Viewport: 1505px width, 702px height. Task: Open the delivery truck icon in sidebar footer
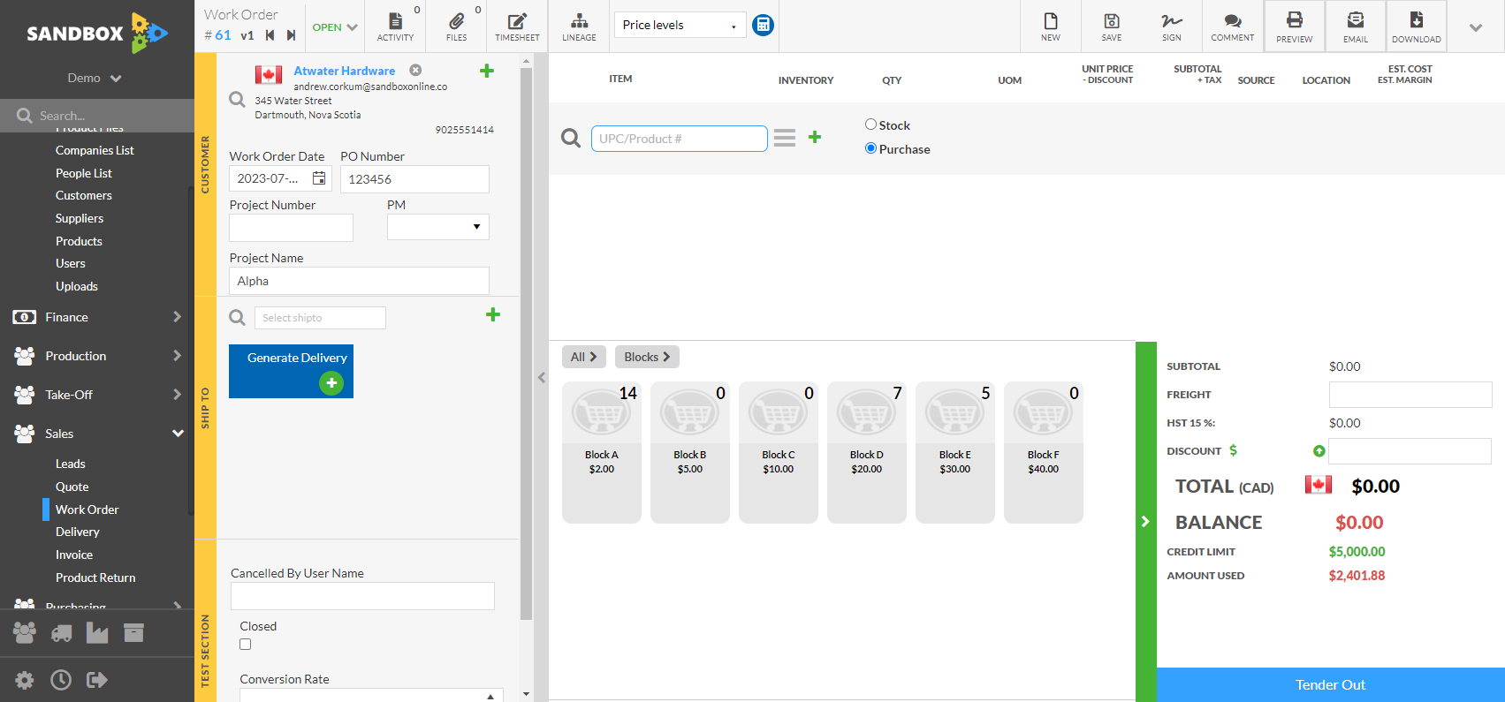coord(61,633)
